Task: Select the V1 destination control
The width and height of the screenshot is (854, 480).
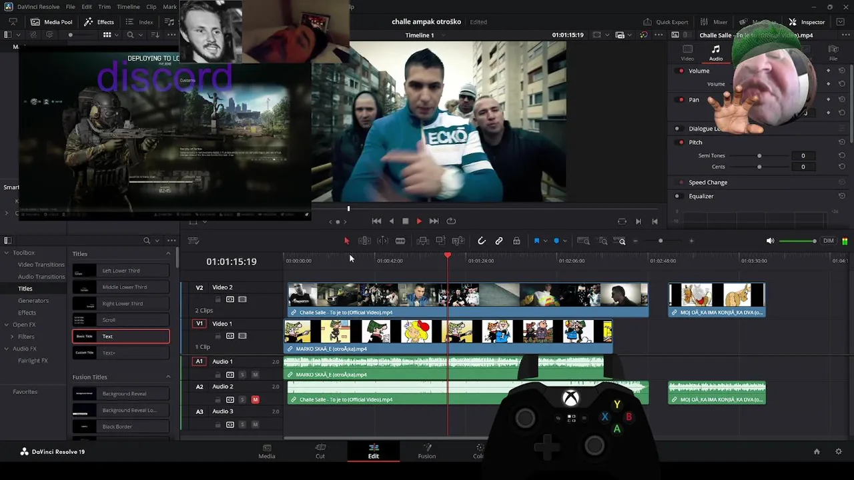Action: click(x=199, y=323)
